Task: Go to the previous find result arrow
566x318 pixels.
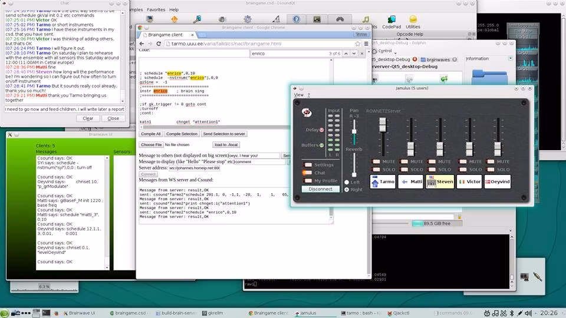Action: tap(347, 54)
